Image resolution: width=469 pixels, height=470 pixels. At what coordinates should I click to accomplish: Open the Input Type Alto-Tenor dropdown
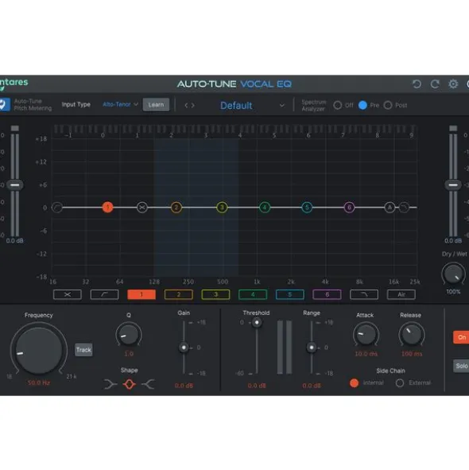120,104
